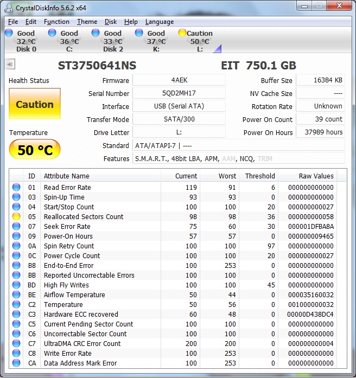Click the Features S.M.A.R.T. field
356x378 pixels.
point(239,158)
